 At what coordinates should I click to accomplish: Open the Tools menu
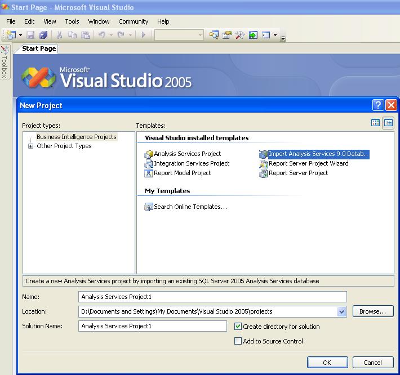(x=72, y=21)
